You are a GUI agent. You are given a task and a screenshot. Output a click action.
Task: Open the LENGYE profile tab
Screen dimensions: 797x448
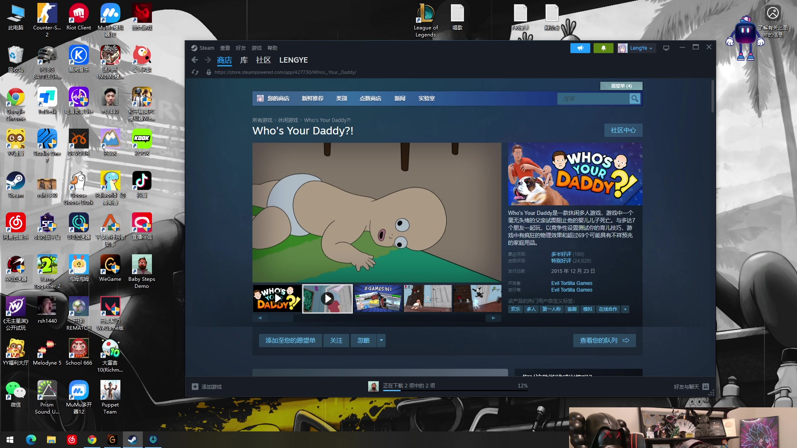tap(293, 60)
